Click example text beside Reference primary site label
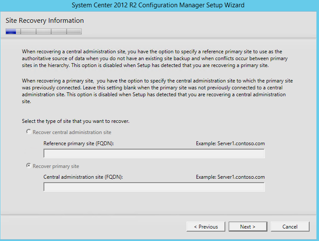319x241 pixels. [230, 143]
